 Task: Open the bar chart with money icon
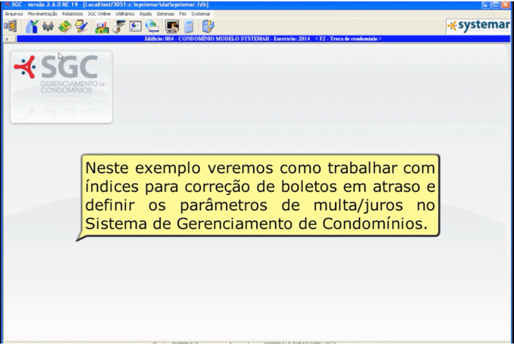click(x=101, y=27)
